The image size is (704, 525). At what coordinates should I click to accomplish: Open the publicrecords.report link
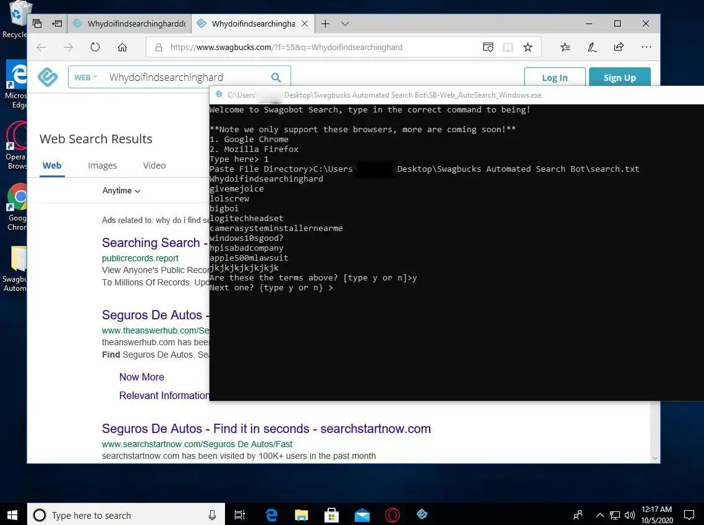(x=140, y=258)
